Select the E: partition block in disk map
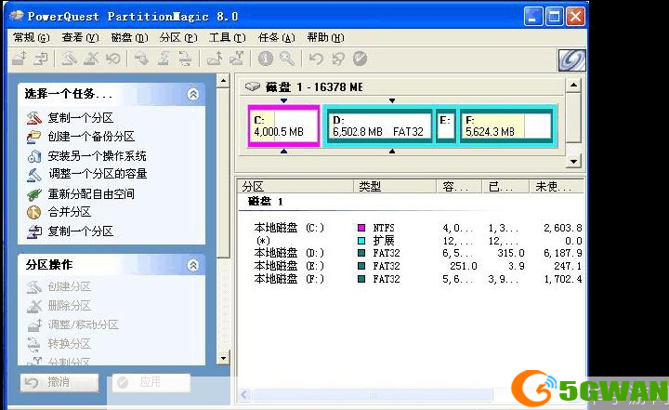Viewport: 669px width, 410px height. tap(445, 126)
